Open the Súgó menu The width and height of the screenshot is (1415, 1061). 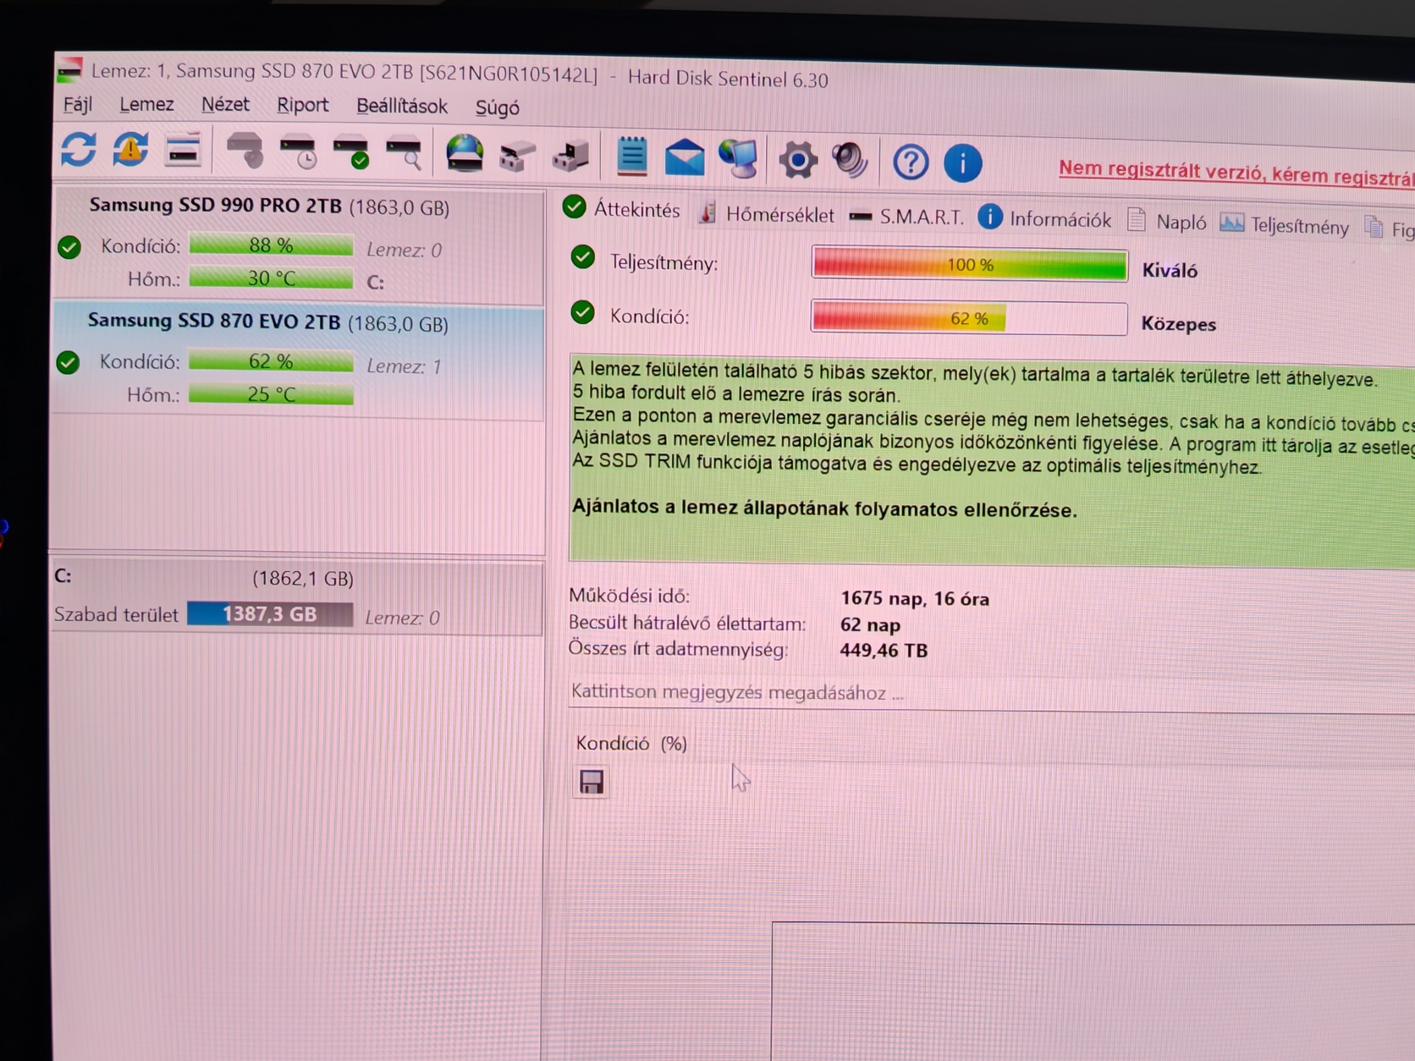coord(498,108)
